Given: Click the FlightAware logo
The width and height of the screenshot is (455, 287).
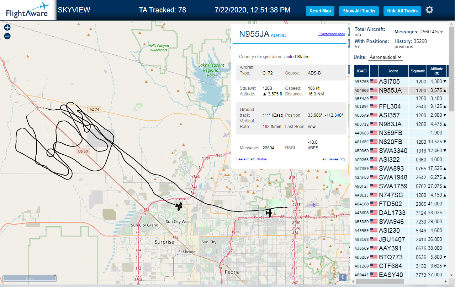Looking at the screenshot, I should [x=28, y=10].
